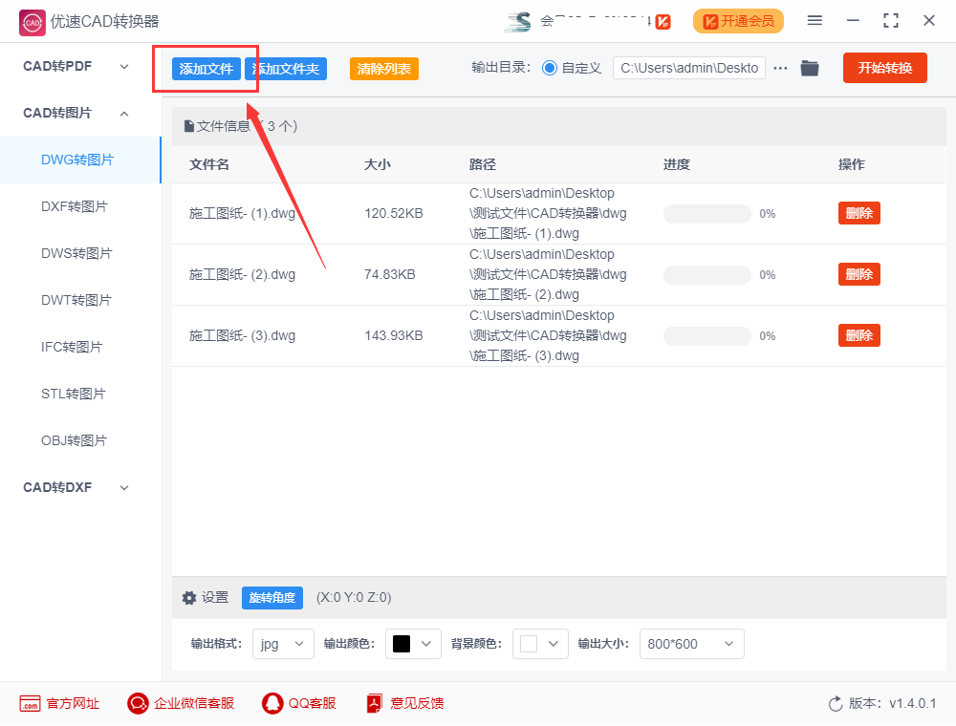Click the VIP icon next to the account name
The image size is (956, 726).
click(663, 20)
